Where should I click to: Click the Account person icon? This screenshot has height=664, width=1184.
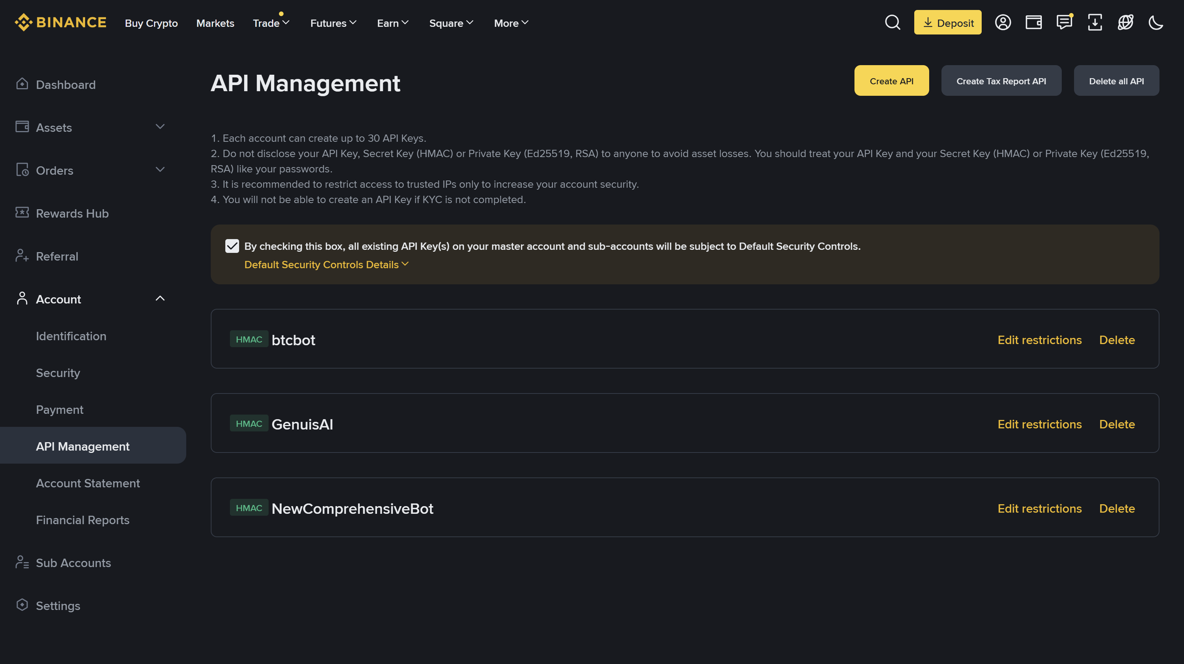coord(22,298)
